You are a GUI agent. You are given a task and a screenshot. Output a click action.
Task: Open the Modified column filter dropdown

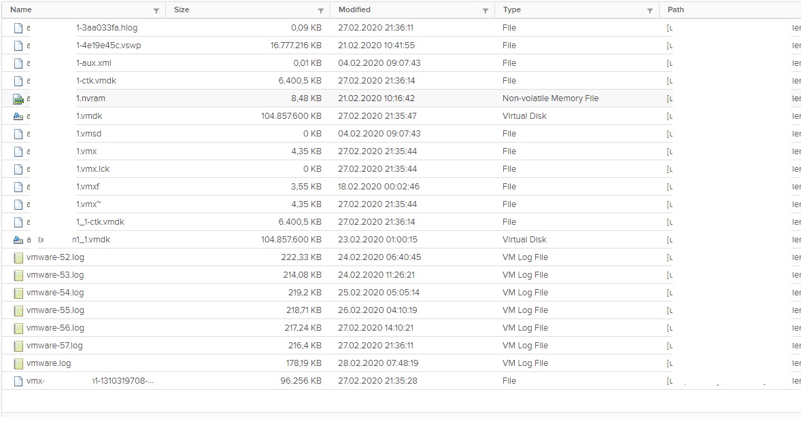coord(485,11)
